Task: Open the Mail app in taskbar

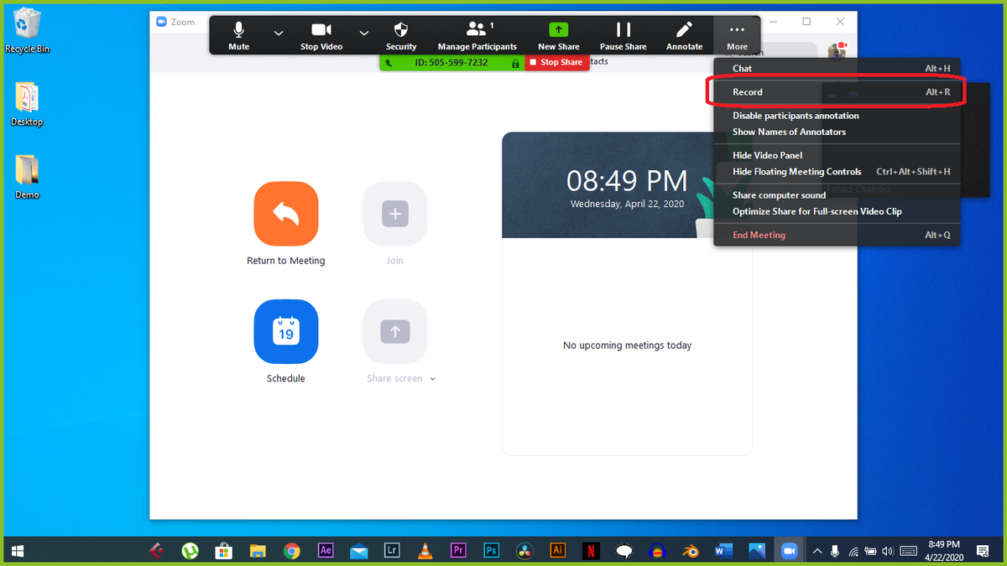Action: (358, 551)
